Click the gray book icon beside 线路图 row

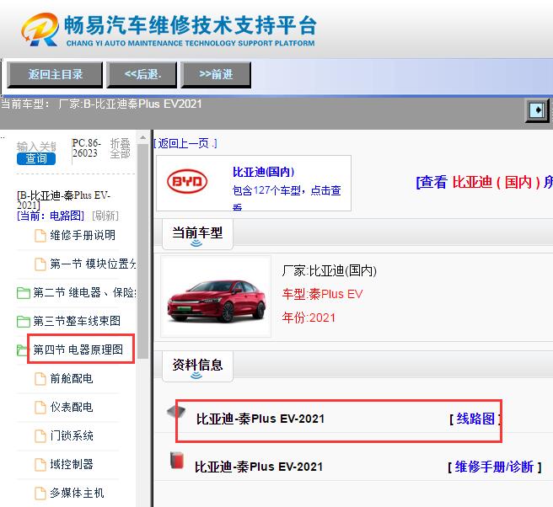click(x=176, y=412)
